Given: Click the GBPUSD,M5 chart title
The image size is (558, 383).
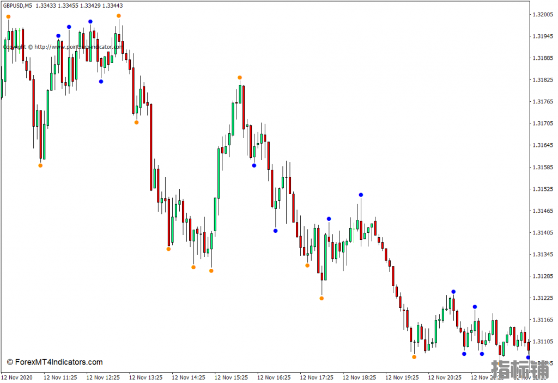Looking at the screenshot, I should pyautogui.click(x=17, y=5).
